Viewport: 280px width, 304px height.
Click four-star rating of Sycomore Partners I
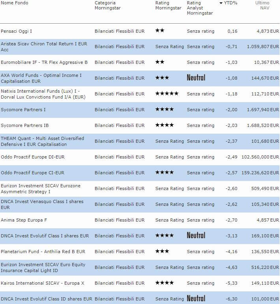click(164, 109)
